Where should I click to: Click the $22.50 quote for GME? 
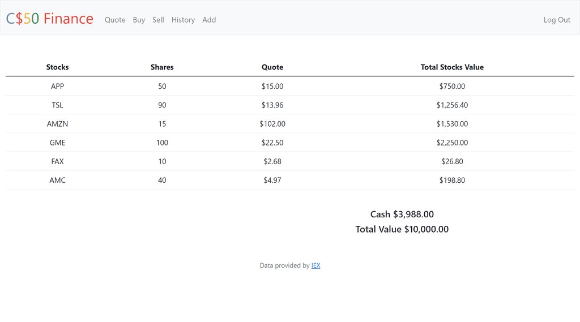point(272,143)
